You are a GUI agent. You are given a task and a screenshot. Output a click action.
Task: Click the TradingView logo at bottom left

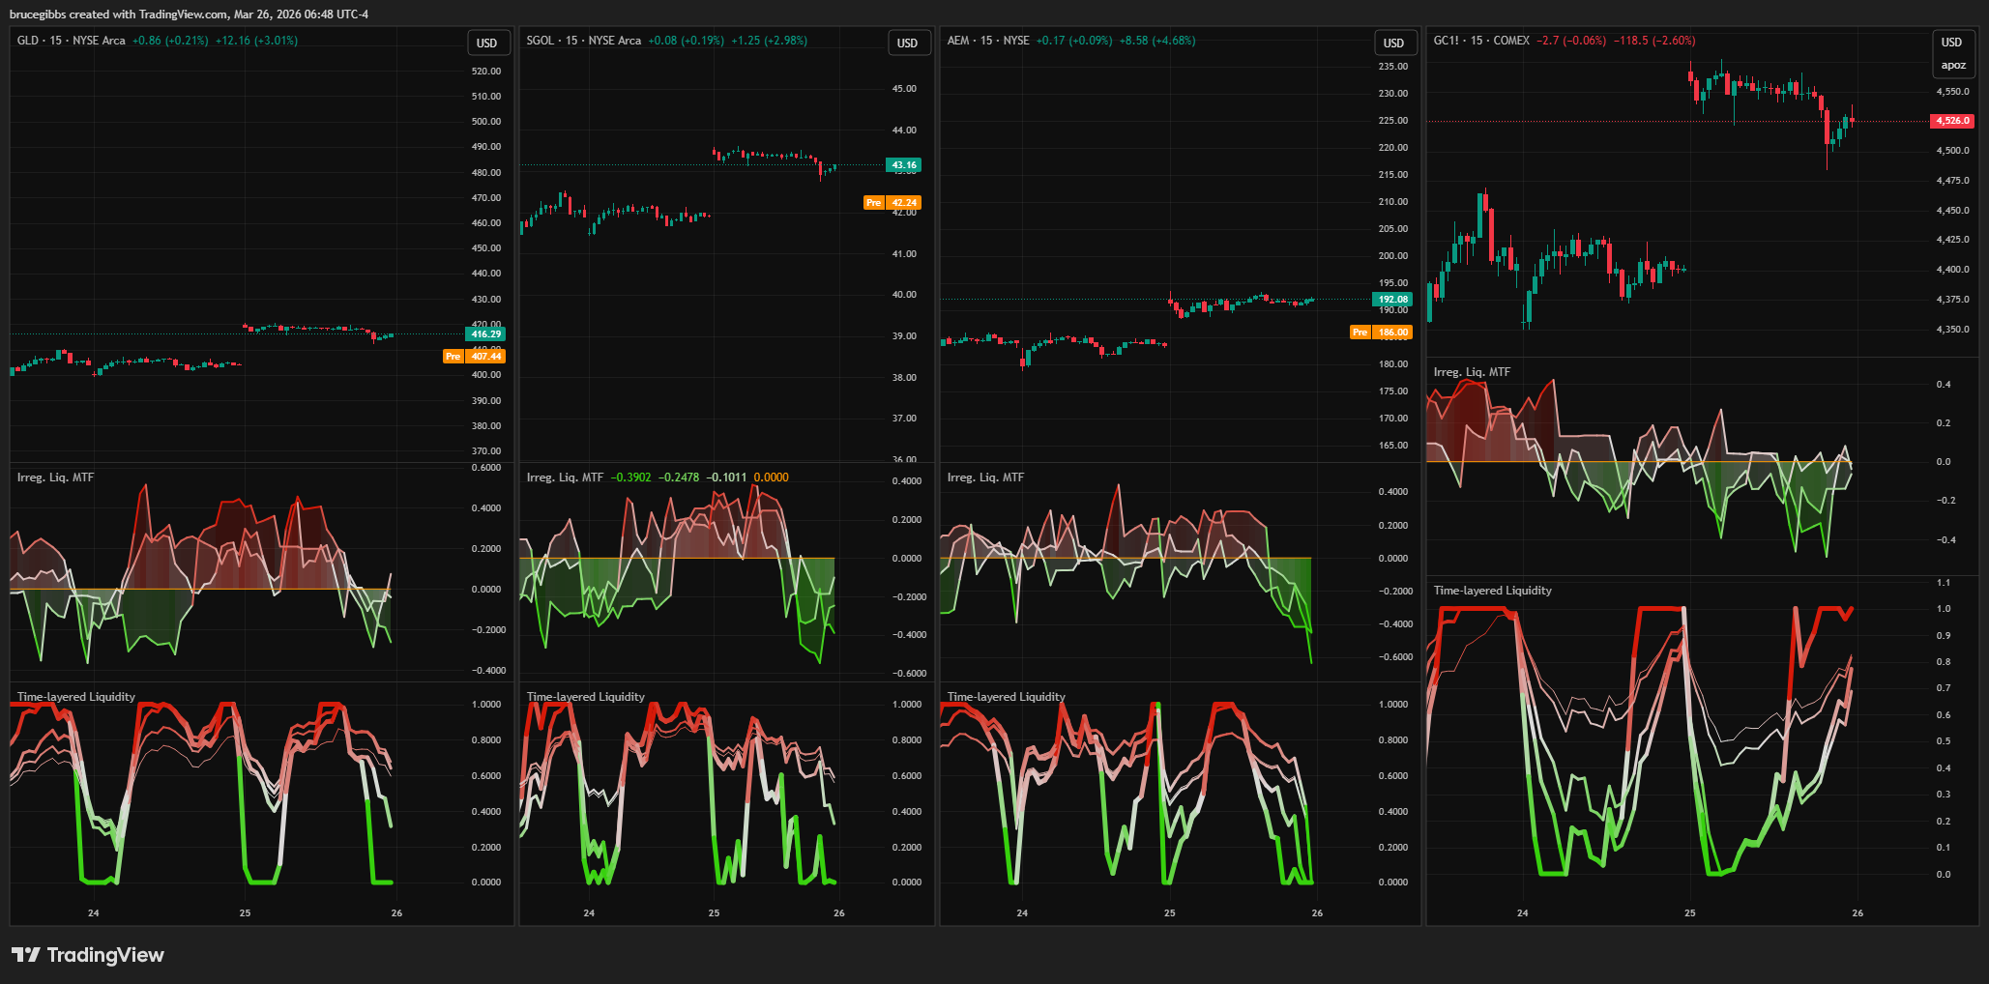tap(87, 955)
